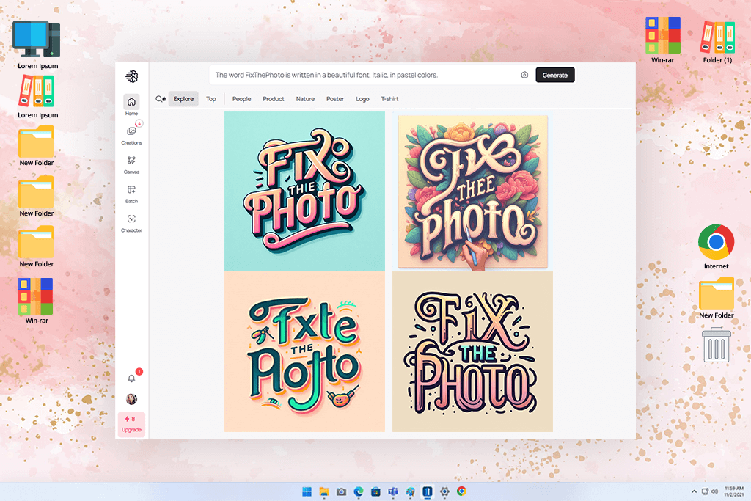Open the Batch tool
Screen dimensions: 751x501
tap(132, 194)
